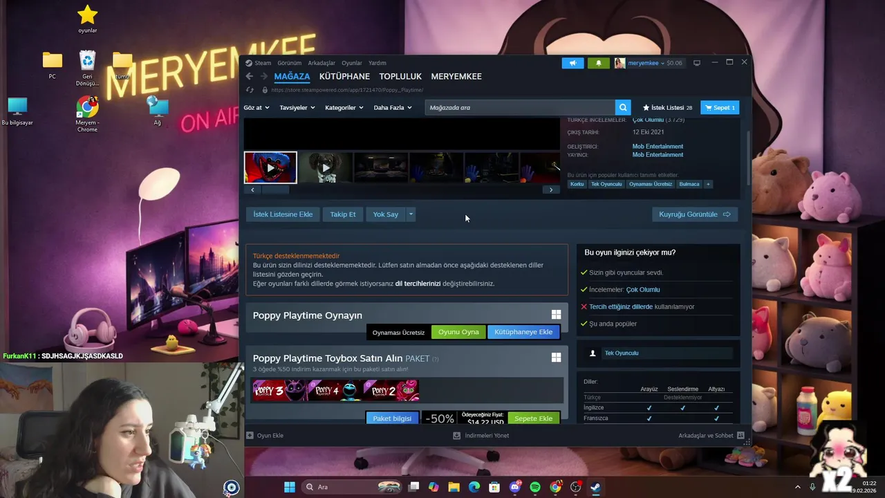885x498 pixels.
Task: Switch to the KÜTÜPHANE tab
Action: (x=344, y=76)
